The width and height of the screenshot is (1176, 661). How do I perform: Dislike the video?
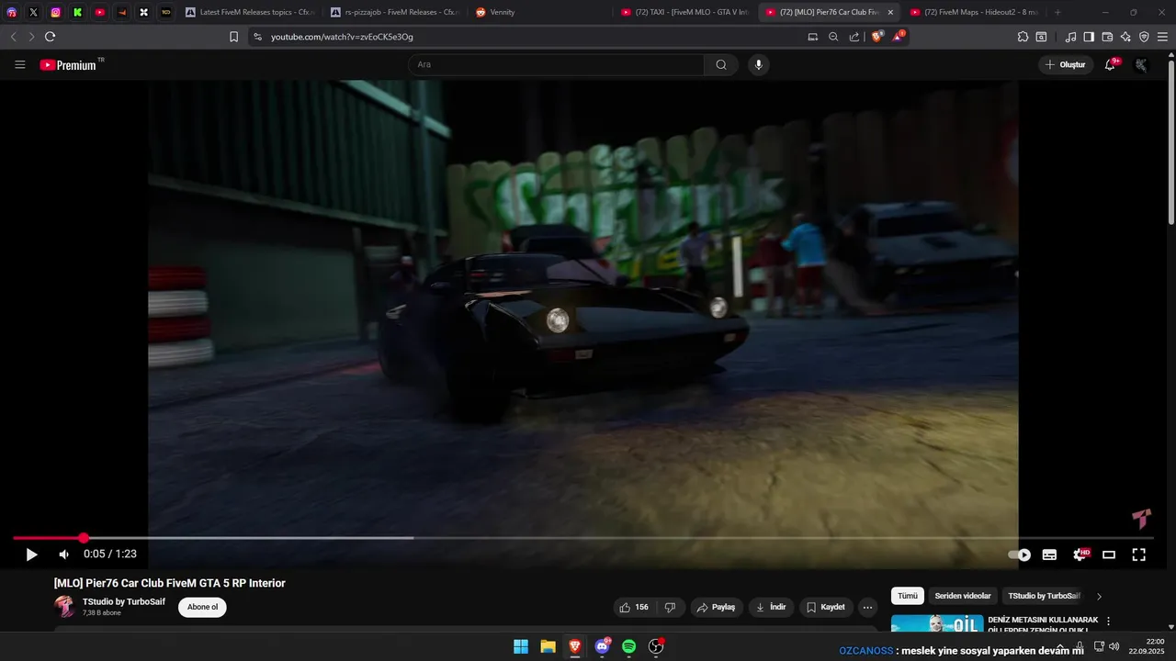671,608
